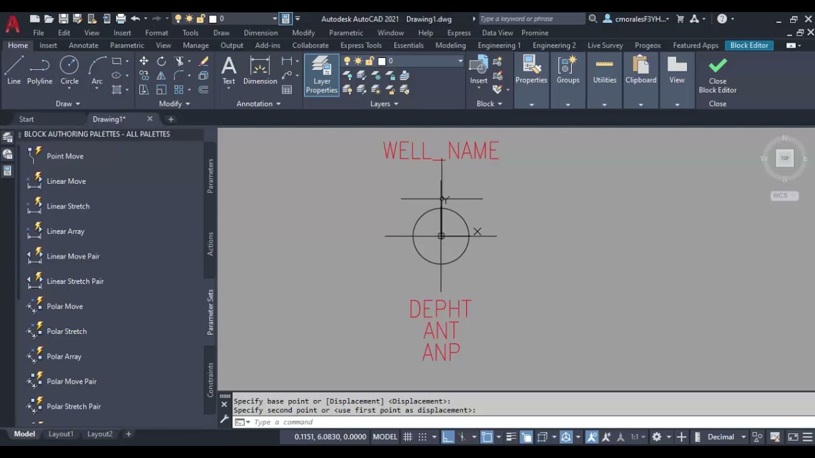Open the Parametric ribbon tab
Screen dimensions: 815x458
[127, 45]
